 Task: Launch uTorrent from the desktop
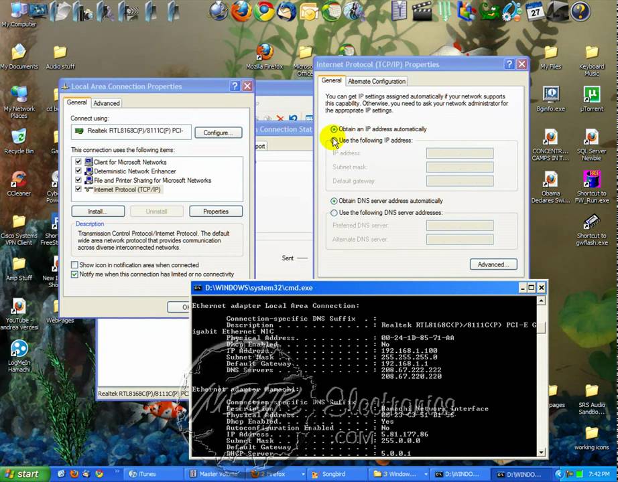592,99
